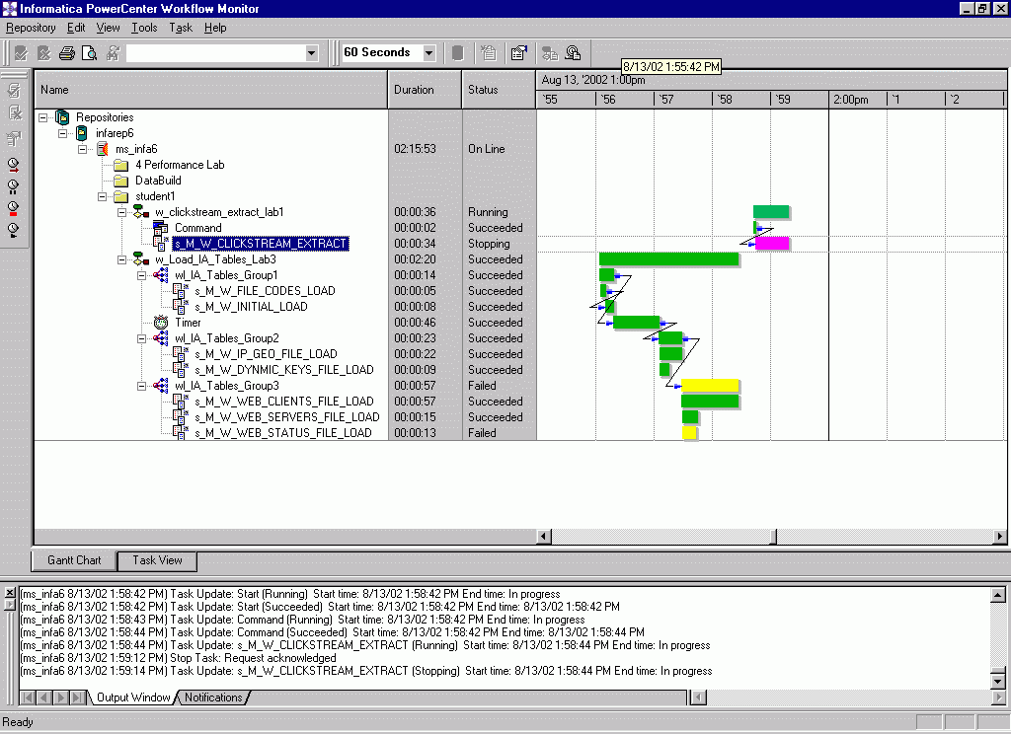The image size is (1011, 734).
Task: Collapse the w_clickstream_extract_lab1 workflow
Action: tap(121, 212)
